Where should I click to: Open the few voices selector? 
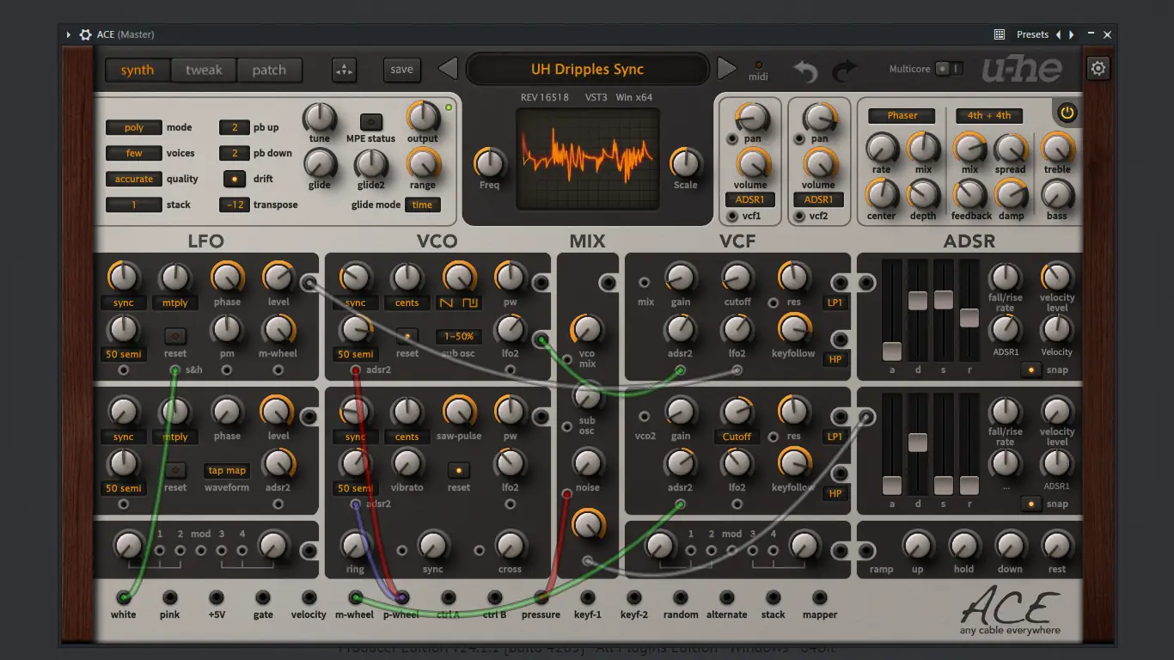point(134,153)
